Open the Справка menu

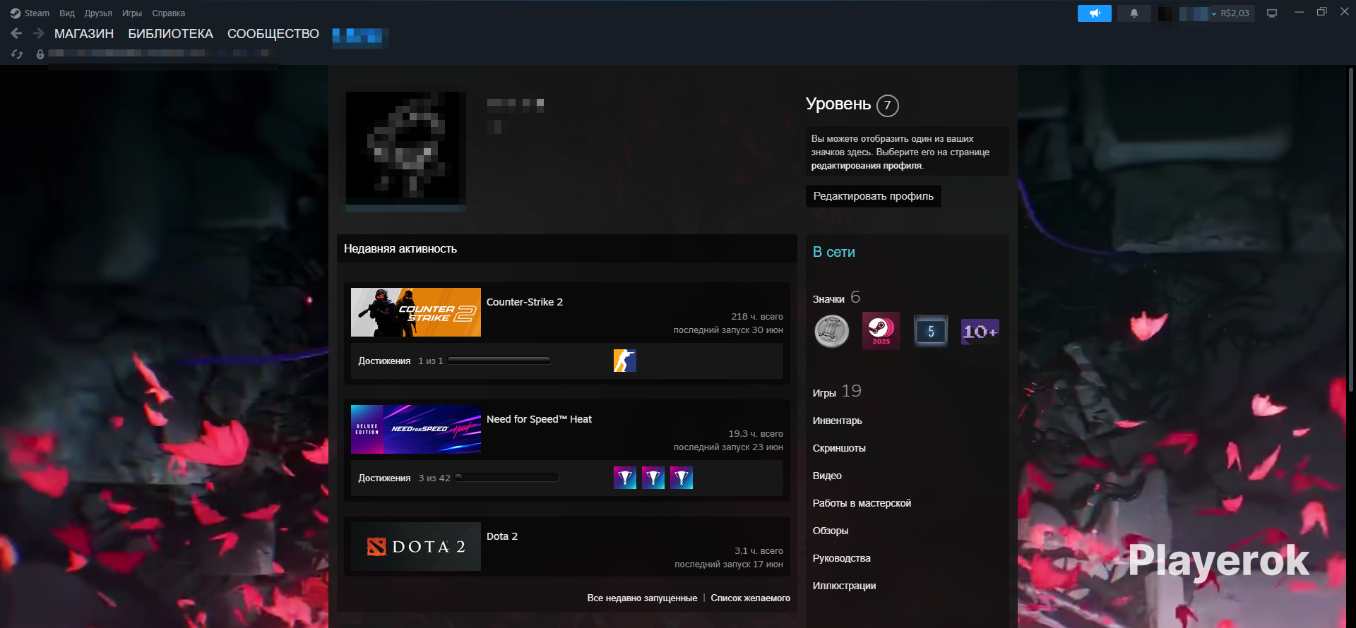(x=169, y=13)
